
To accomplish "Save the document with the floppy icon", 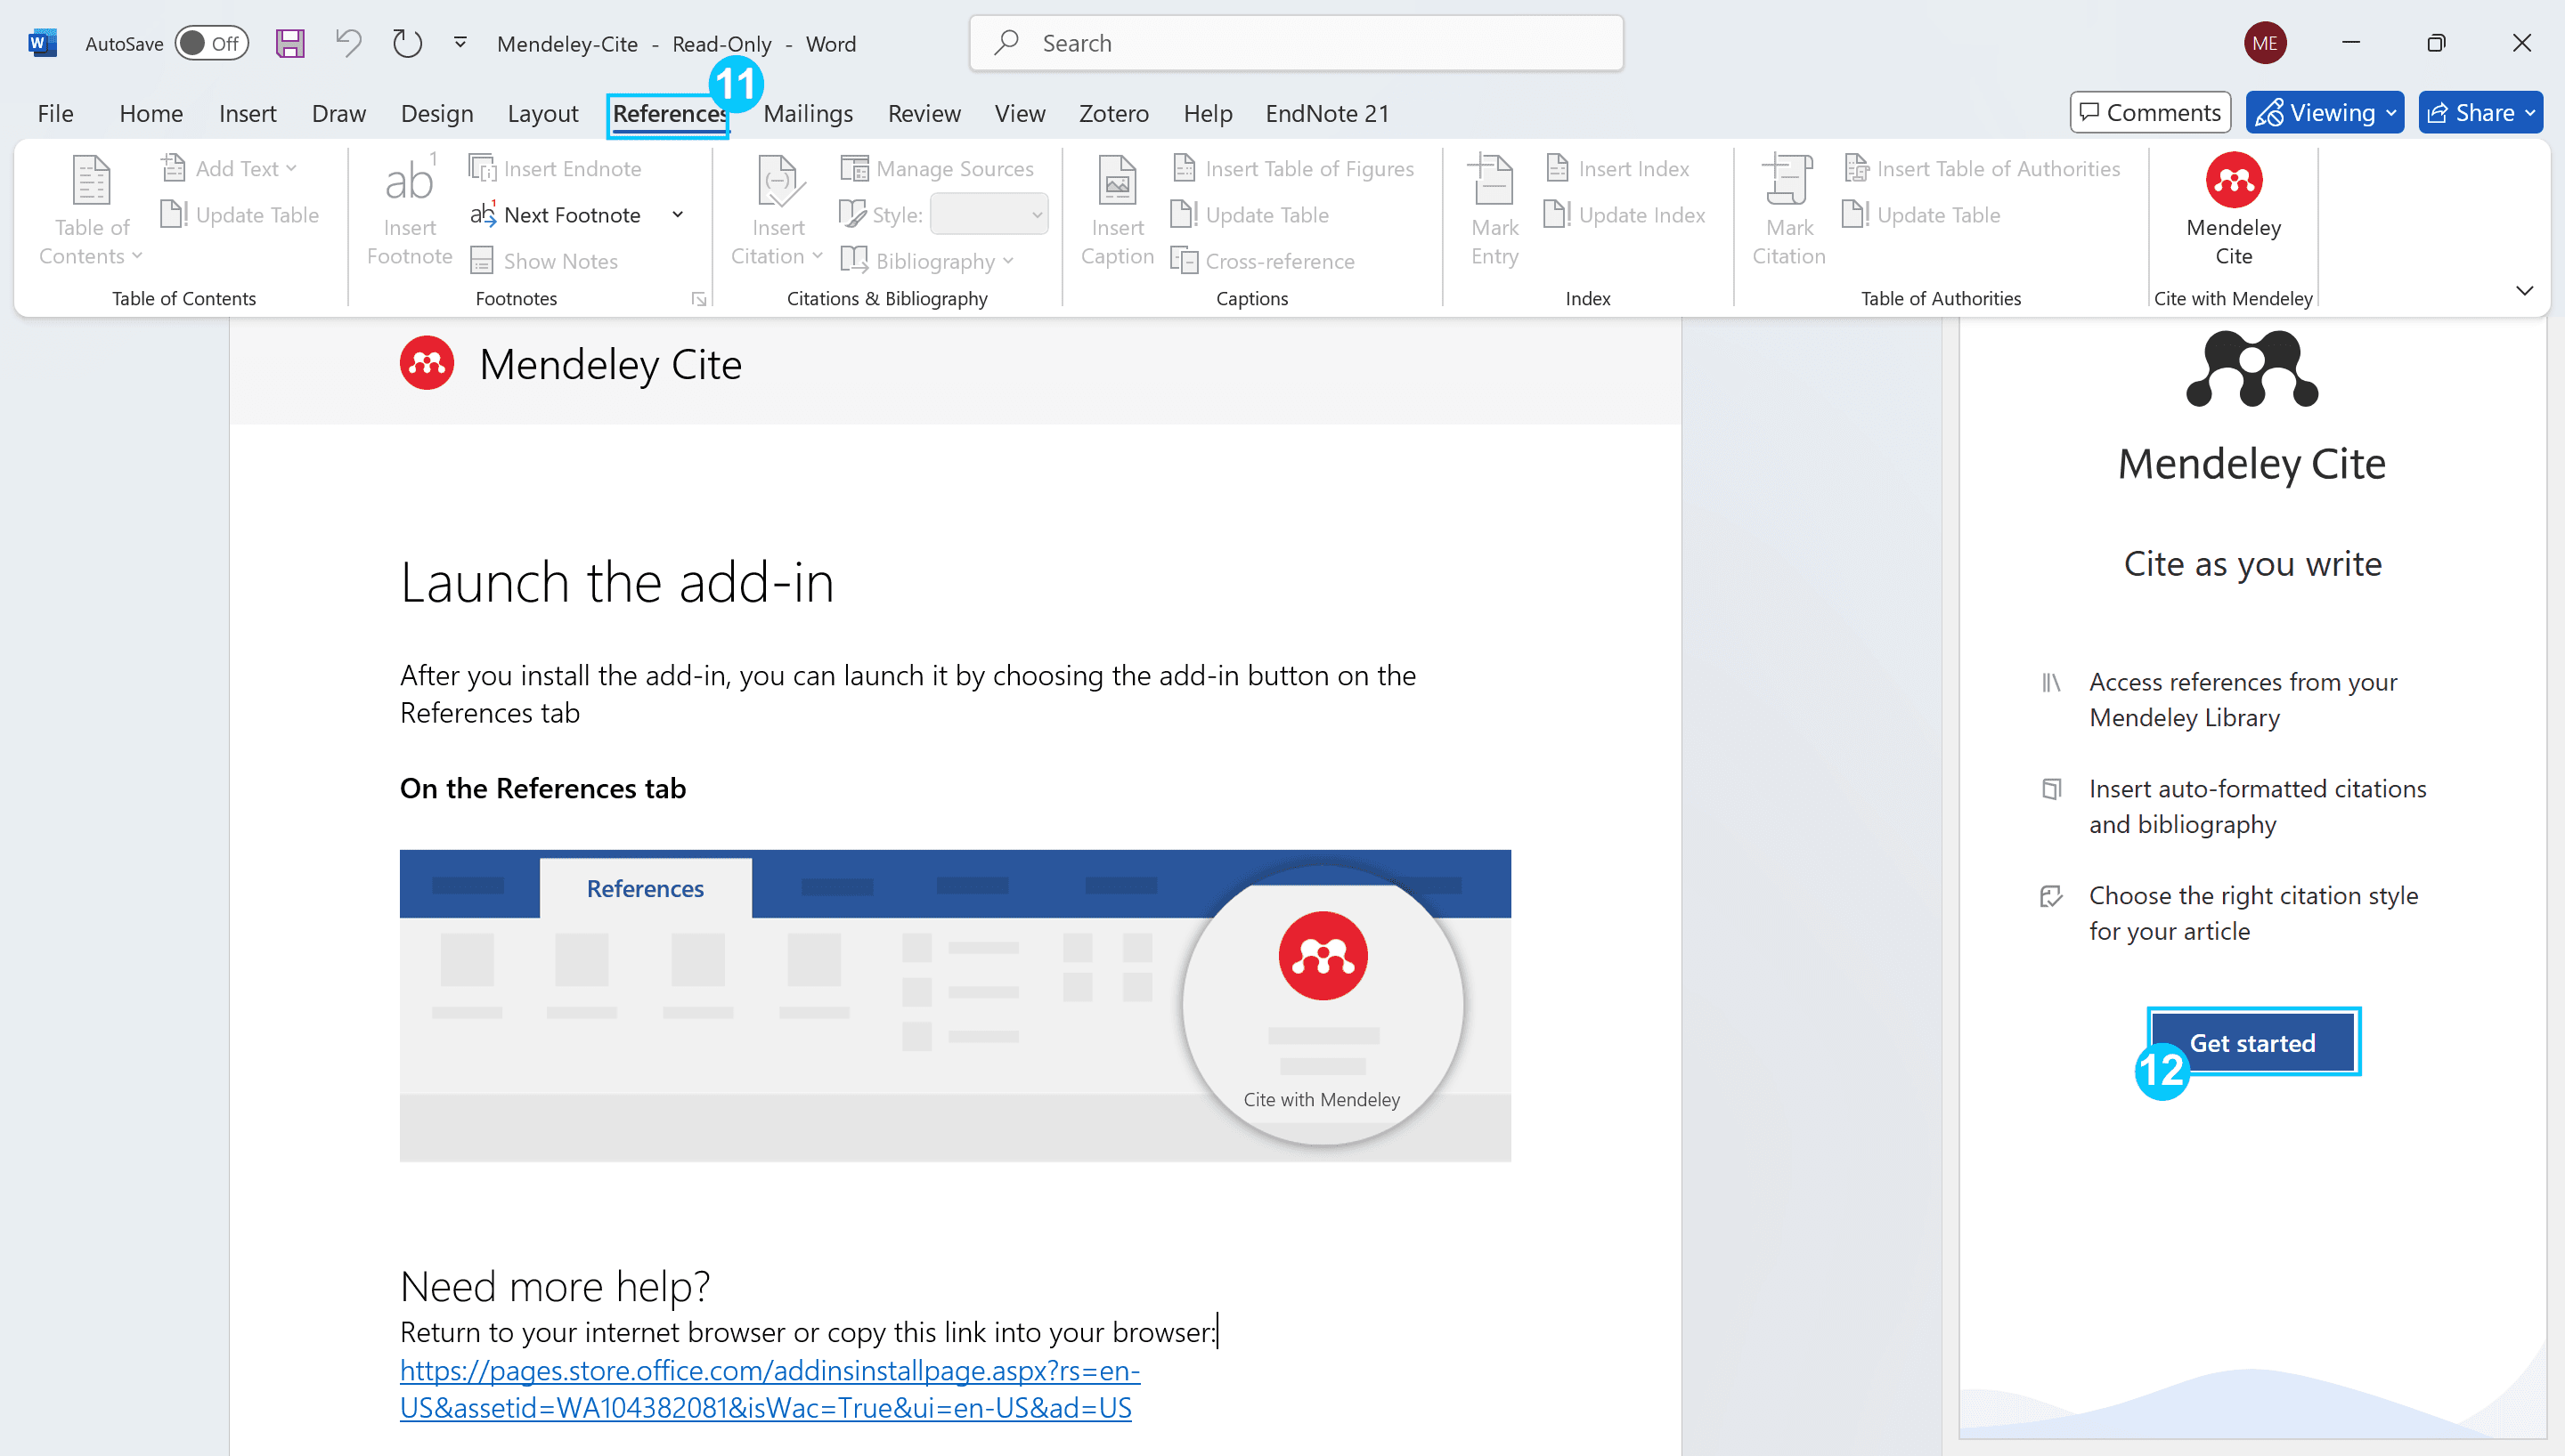I will tap(290, 43).
